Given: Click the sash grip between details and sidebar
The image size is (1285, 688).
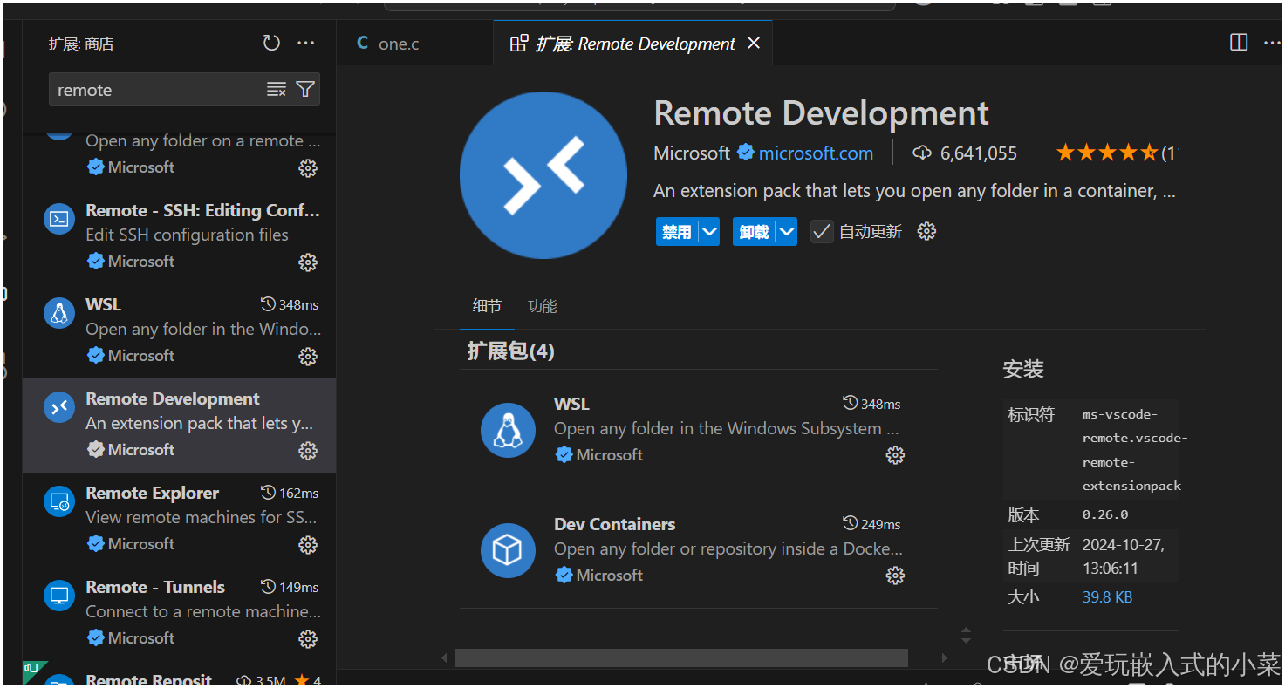Looking at the screenshot, I should (966, 634).
